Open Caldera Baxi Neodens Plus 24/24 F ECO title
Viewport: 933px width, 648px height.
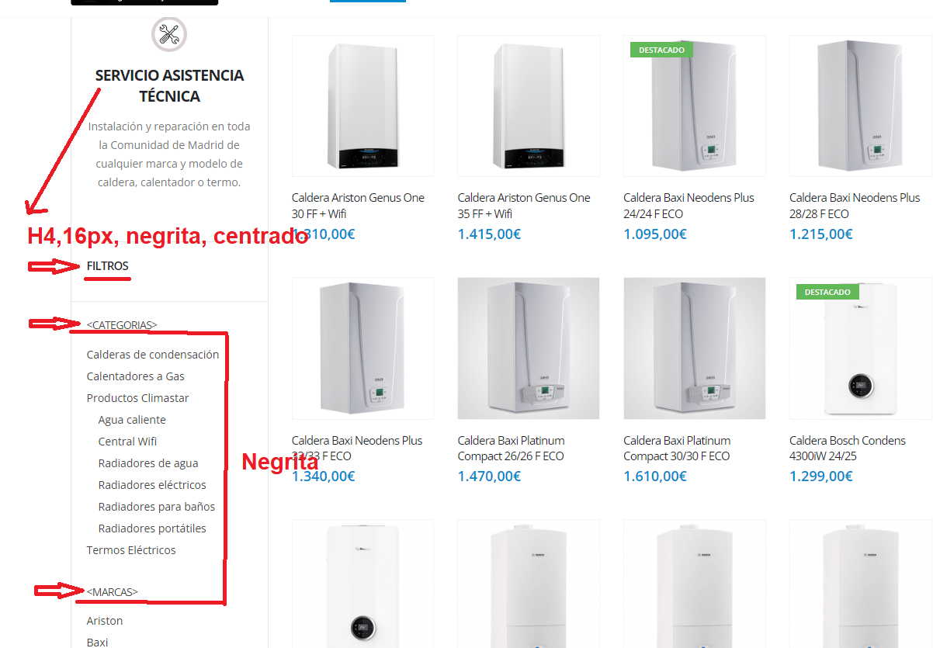point(689,206)
